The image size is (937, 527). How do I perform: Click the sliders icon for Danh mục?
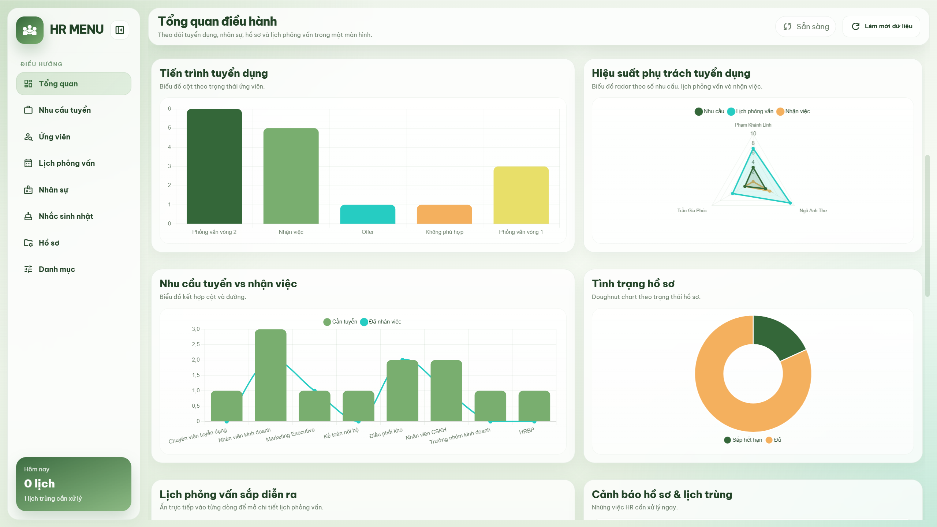(28, 269)
